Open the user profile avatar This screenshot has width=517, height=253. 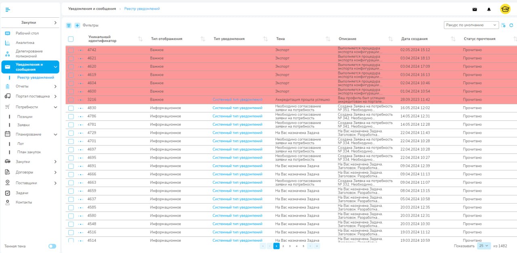[x=505, y=9]
